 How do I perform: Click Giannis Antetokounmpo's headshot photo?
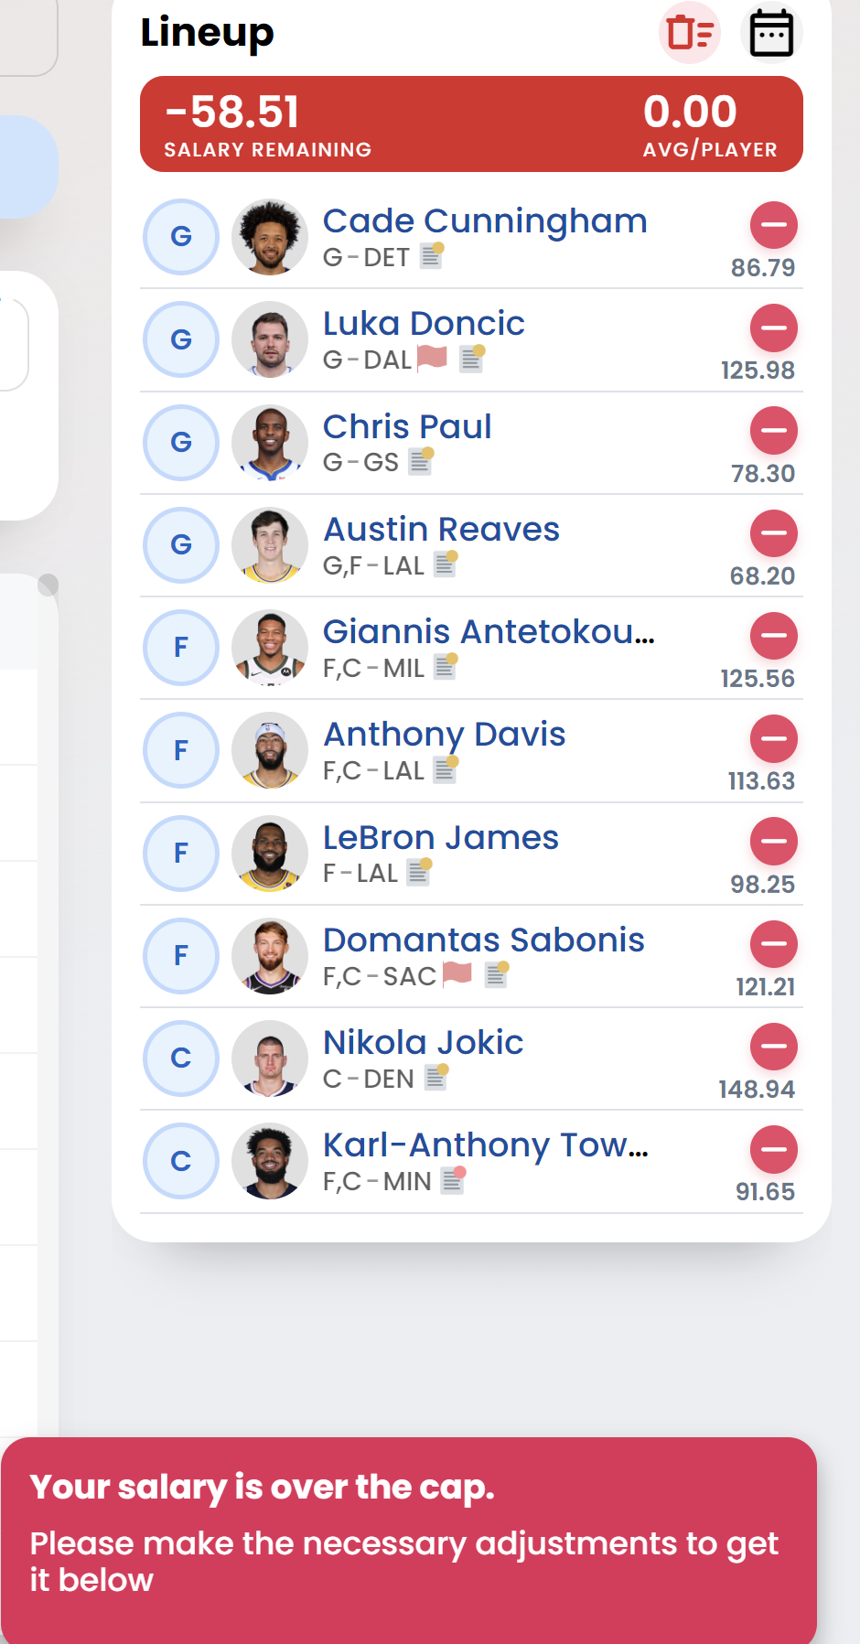pos(270,648)
